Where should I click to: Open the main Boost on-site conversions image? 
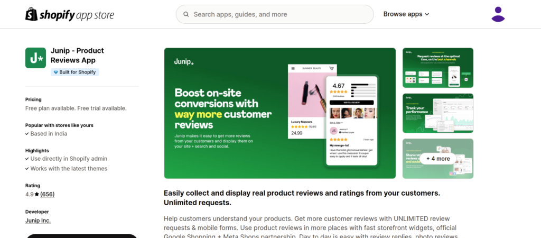pyautogui.click(x=280, y=113)
